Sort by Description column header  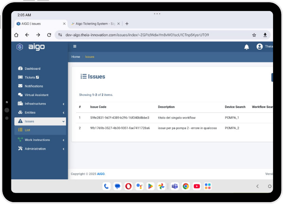point(166,107)
